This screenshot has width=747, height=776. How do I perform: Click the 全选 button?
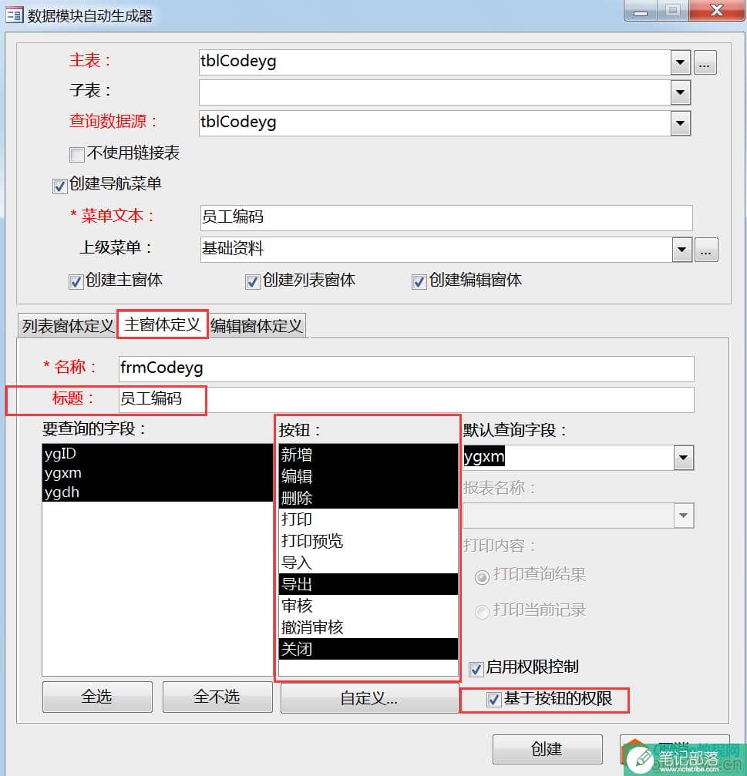(x=97, y=697)
